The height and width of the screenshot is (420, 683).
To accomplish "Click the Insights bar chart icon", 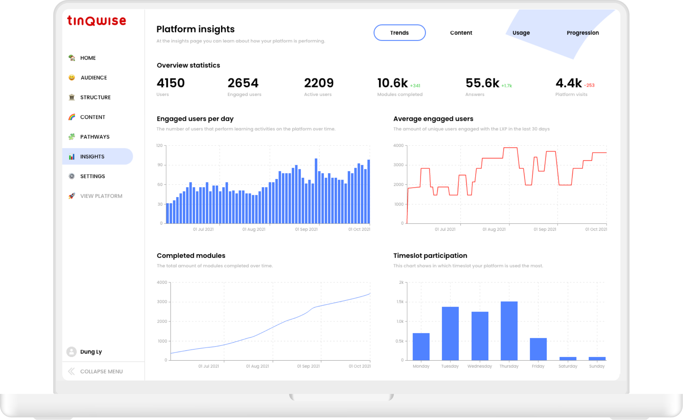I will (x=72, y=157).
